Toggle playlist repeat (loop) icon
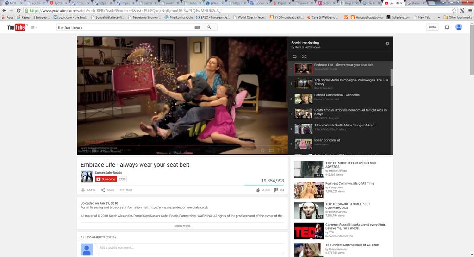The width and height of the screenshot is (474, 257). (295, 56)
